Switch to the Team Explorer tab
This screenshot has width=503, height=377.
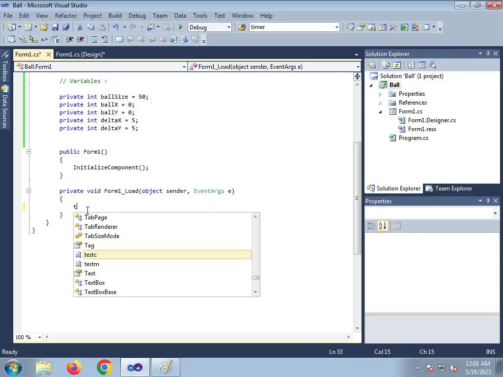[x=449, y=188]
